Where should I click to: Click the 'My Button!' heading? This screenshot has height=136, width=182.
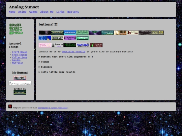point(20,73)
